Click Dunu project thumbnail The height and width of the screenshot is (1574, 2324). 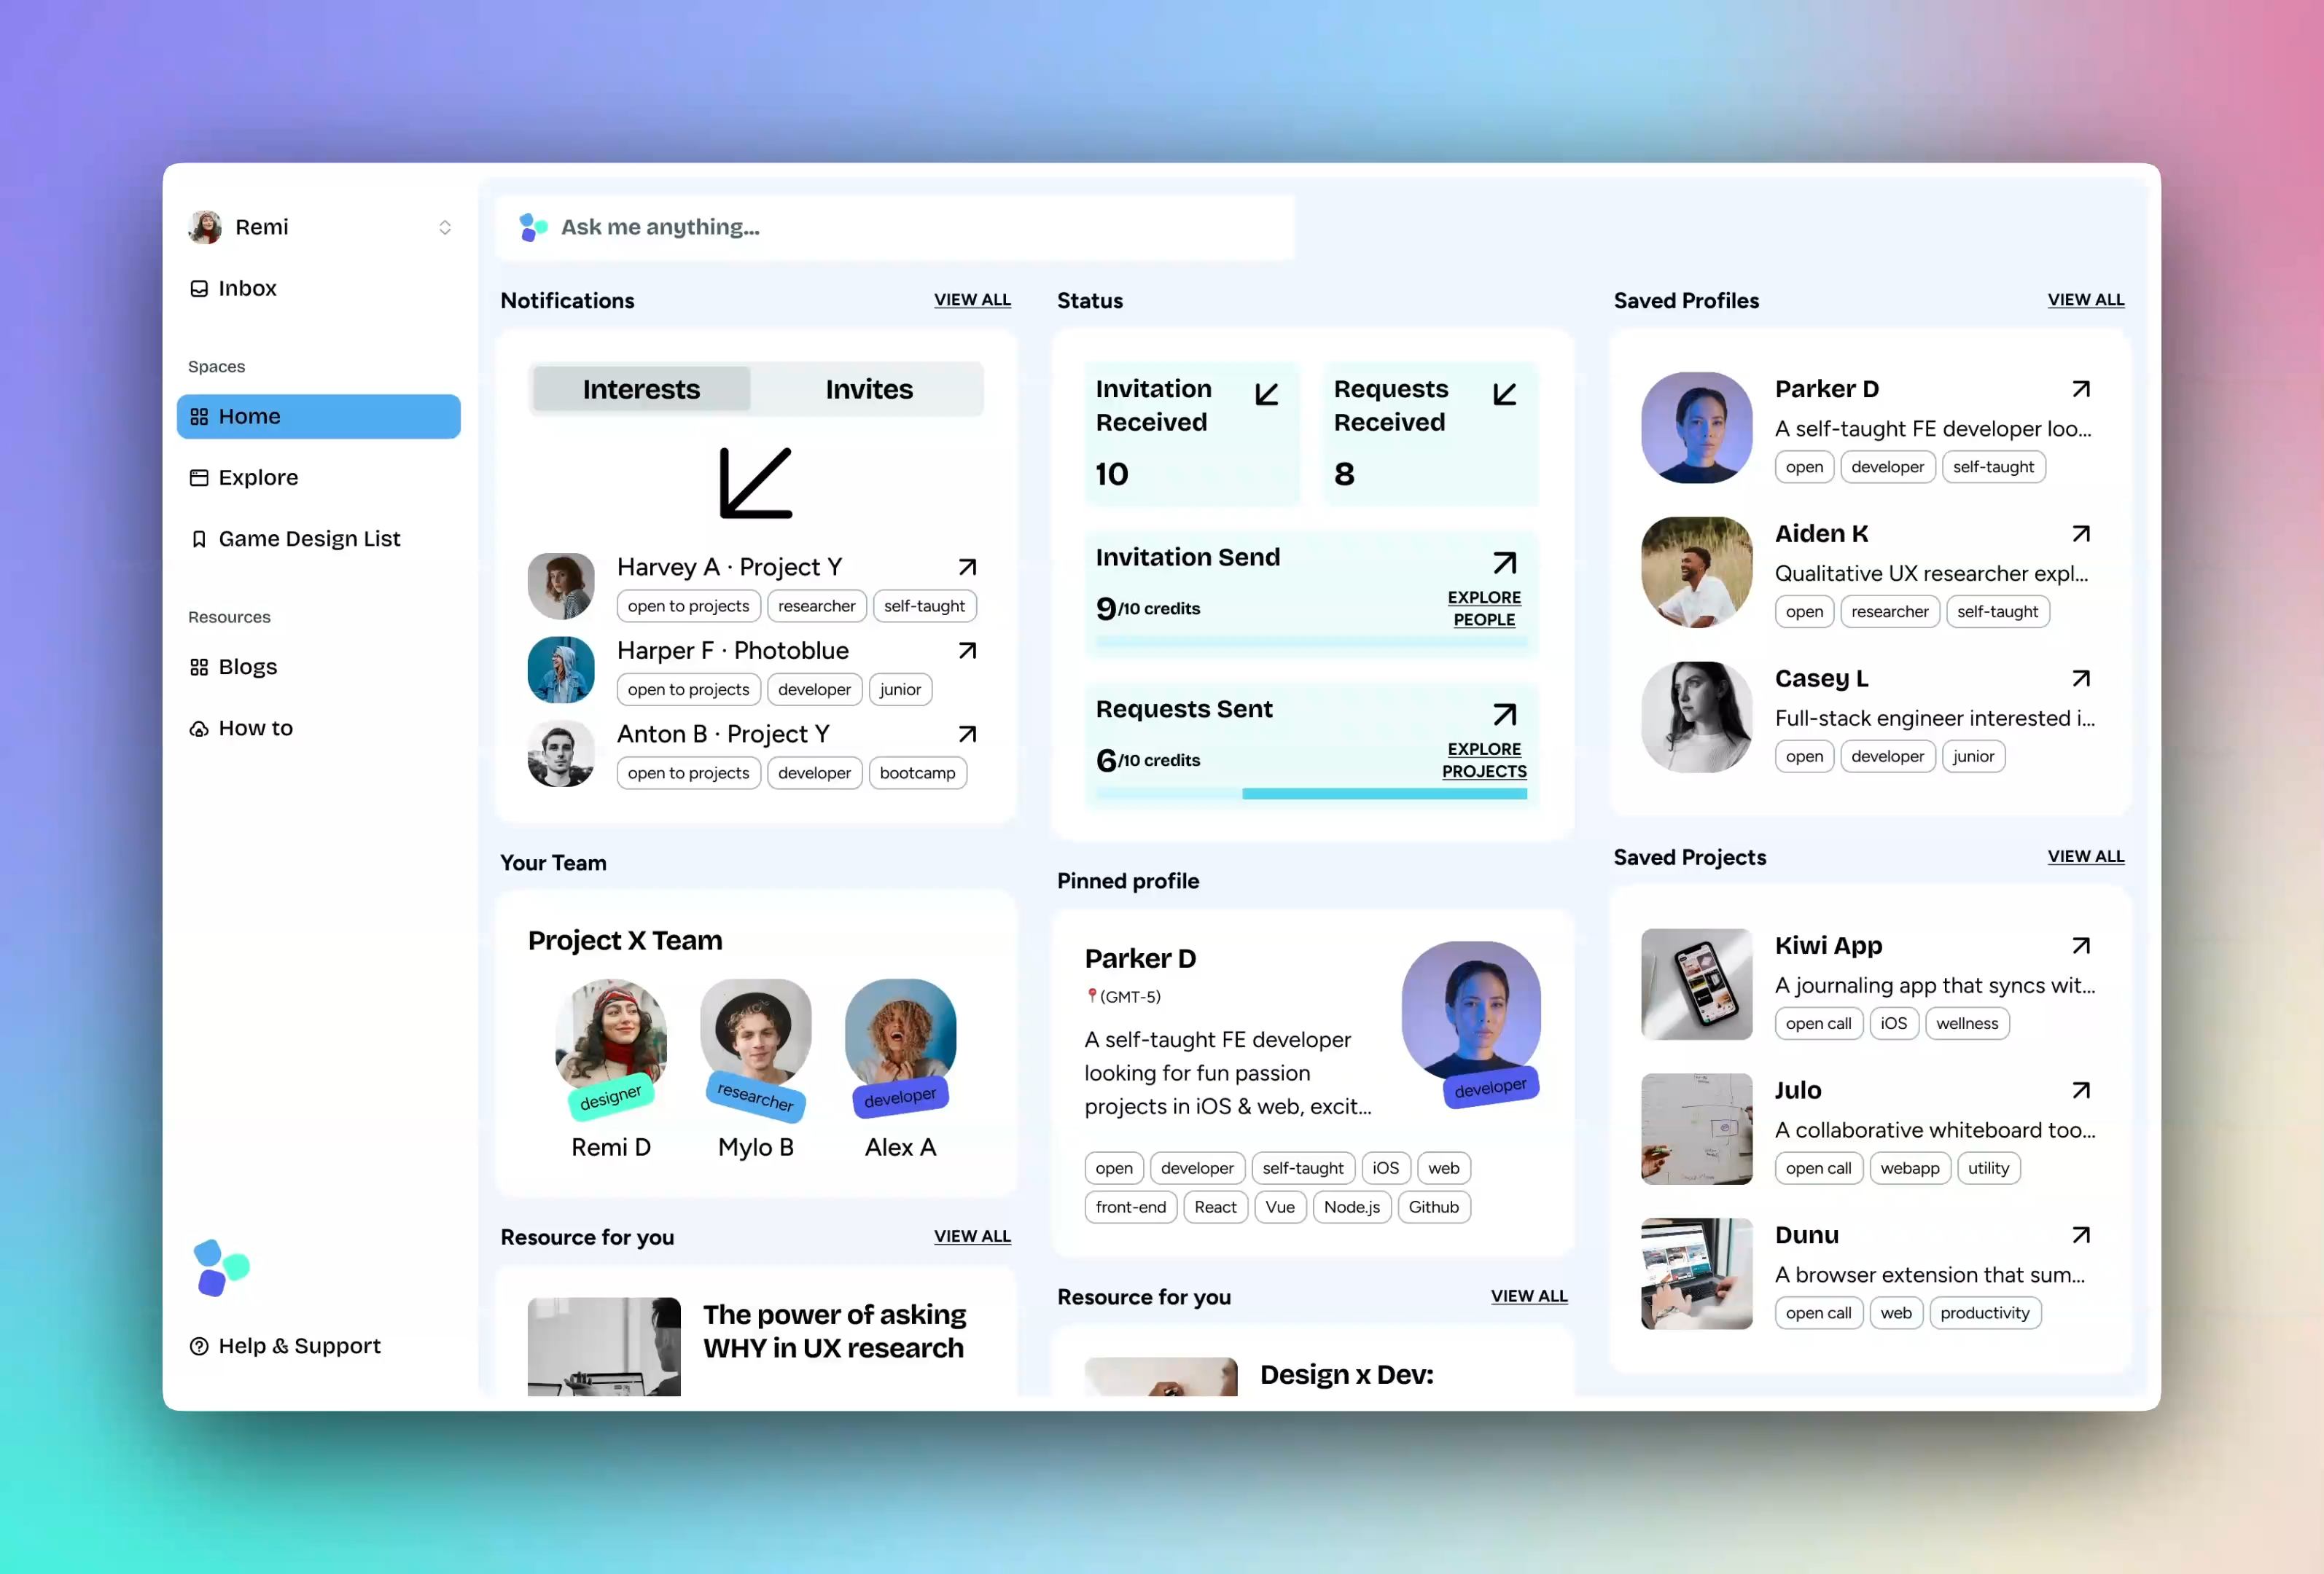click(1696, 1275)
